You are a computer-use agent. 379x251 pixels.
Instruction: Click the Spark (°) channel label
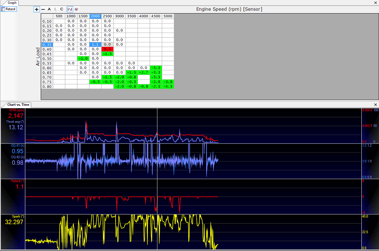coord(18,217)
